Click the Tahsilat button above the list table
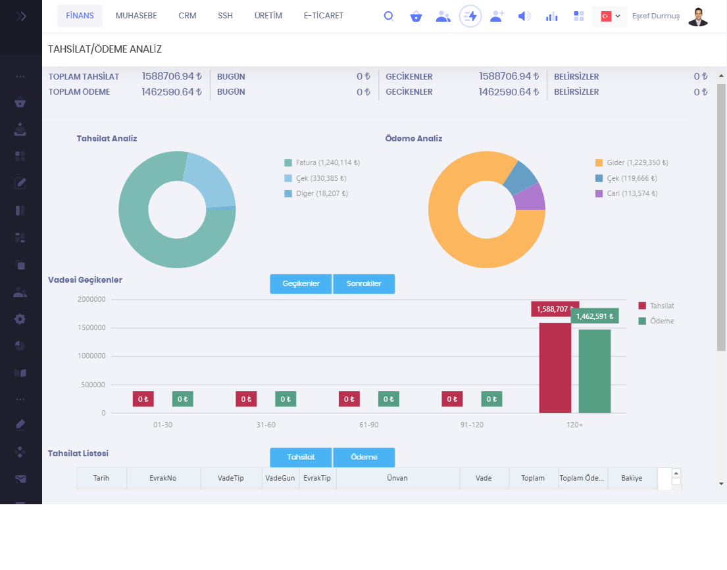 [x=301, y=457]
